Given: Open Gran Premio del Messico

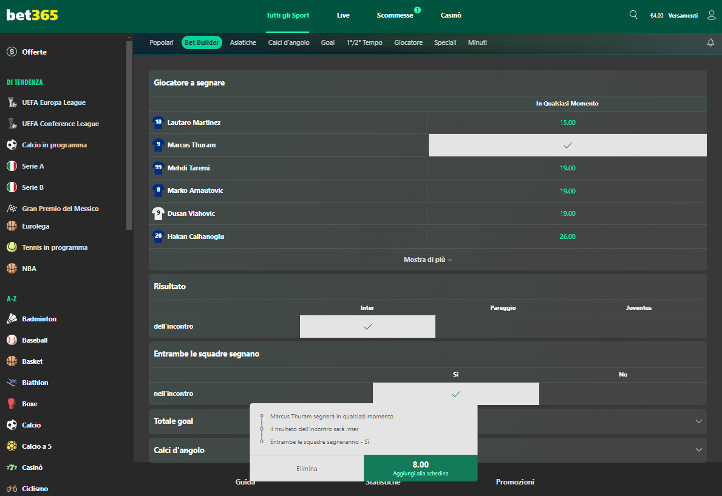Looking at the screenshot, I should pos(60,208).
